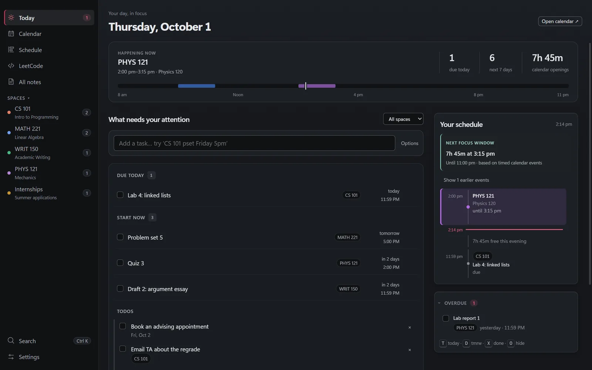Collapse the SPACES section in sidebar
592x370 pixels.
pos(18,98)
